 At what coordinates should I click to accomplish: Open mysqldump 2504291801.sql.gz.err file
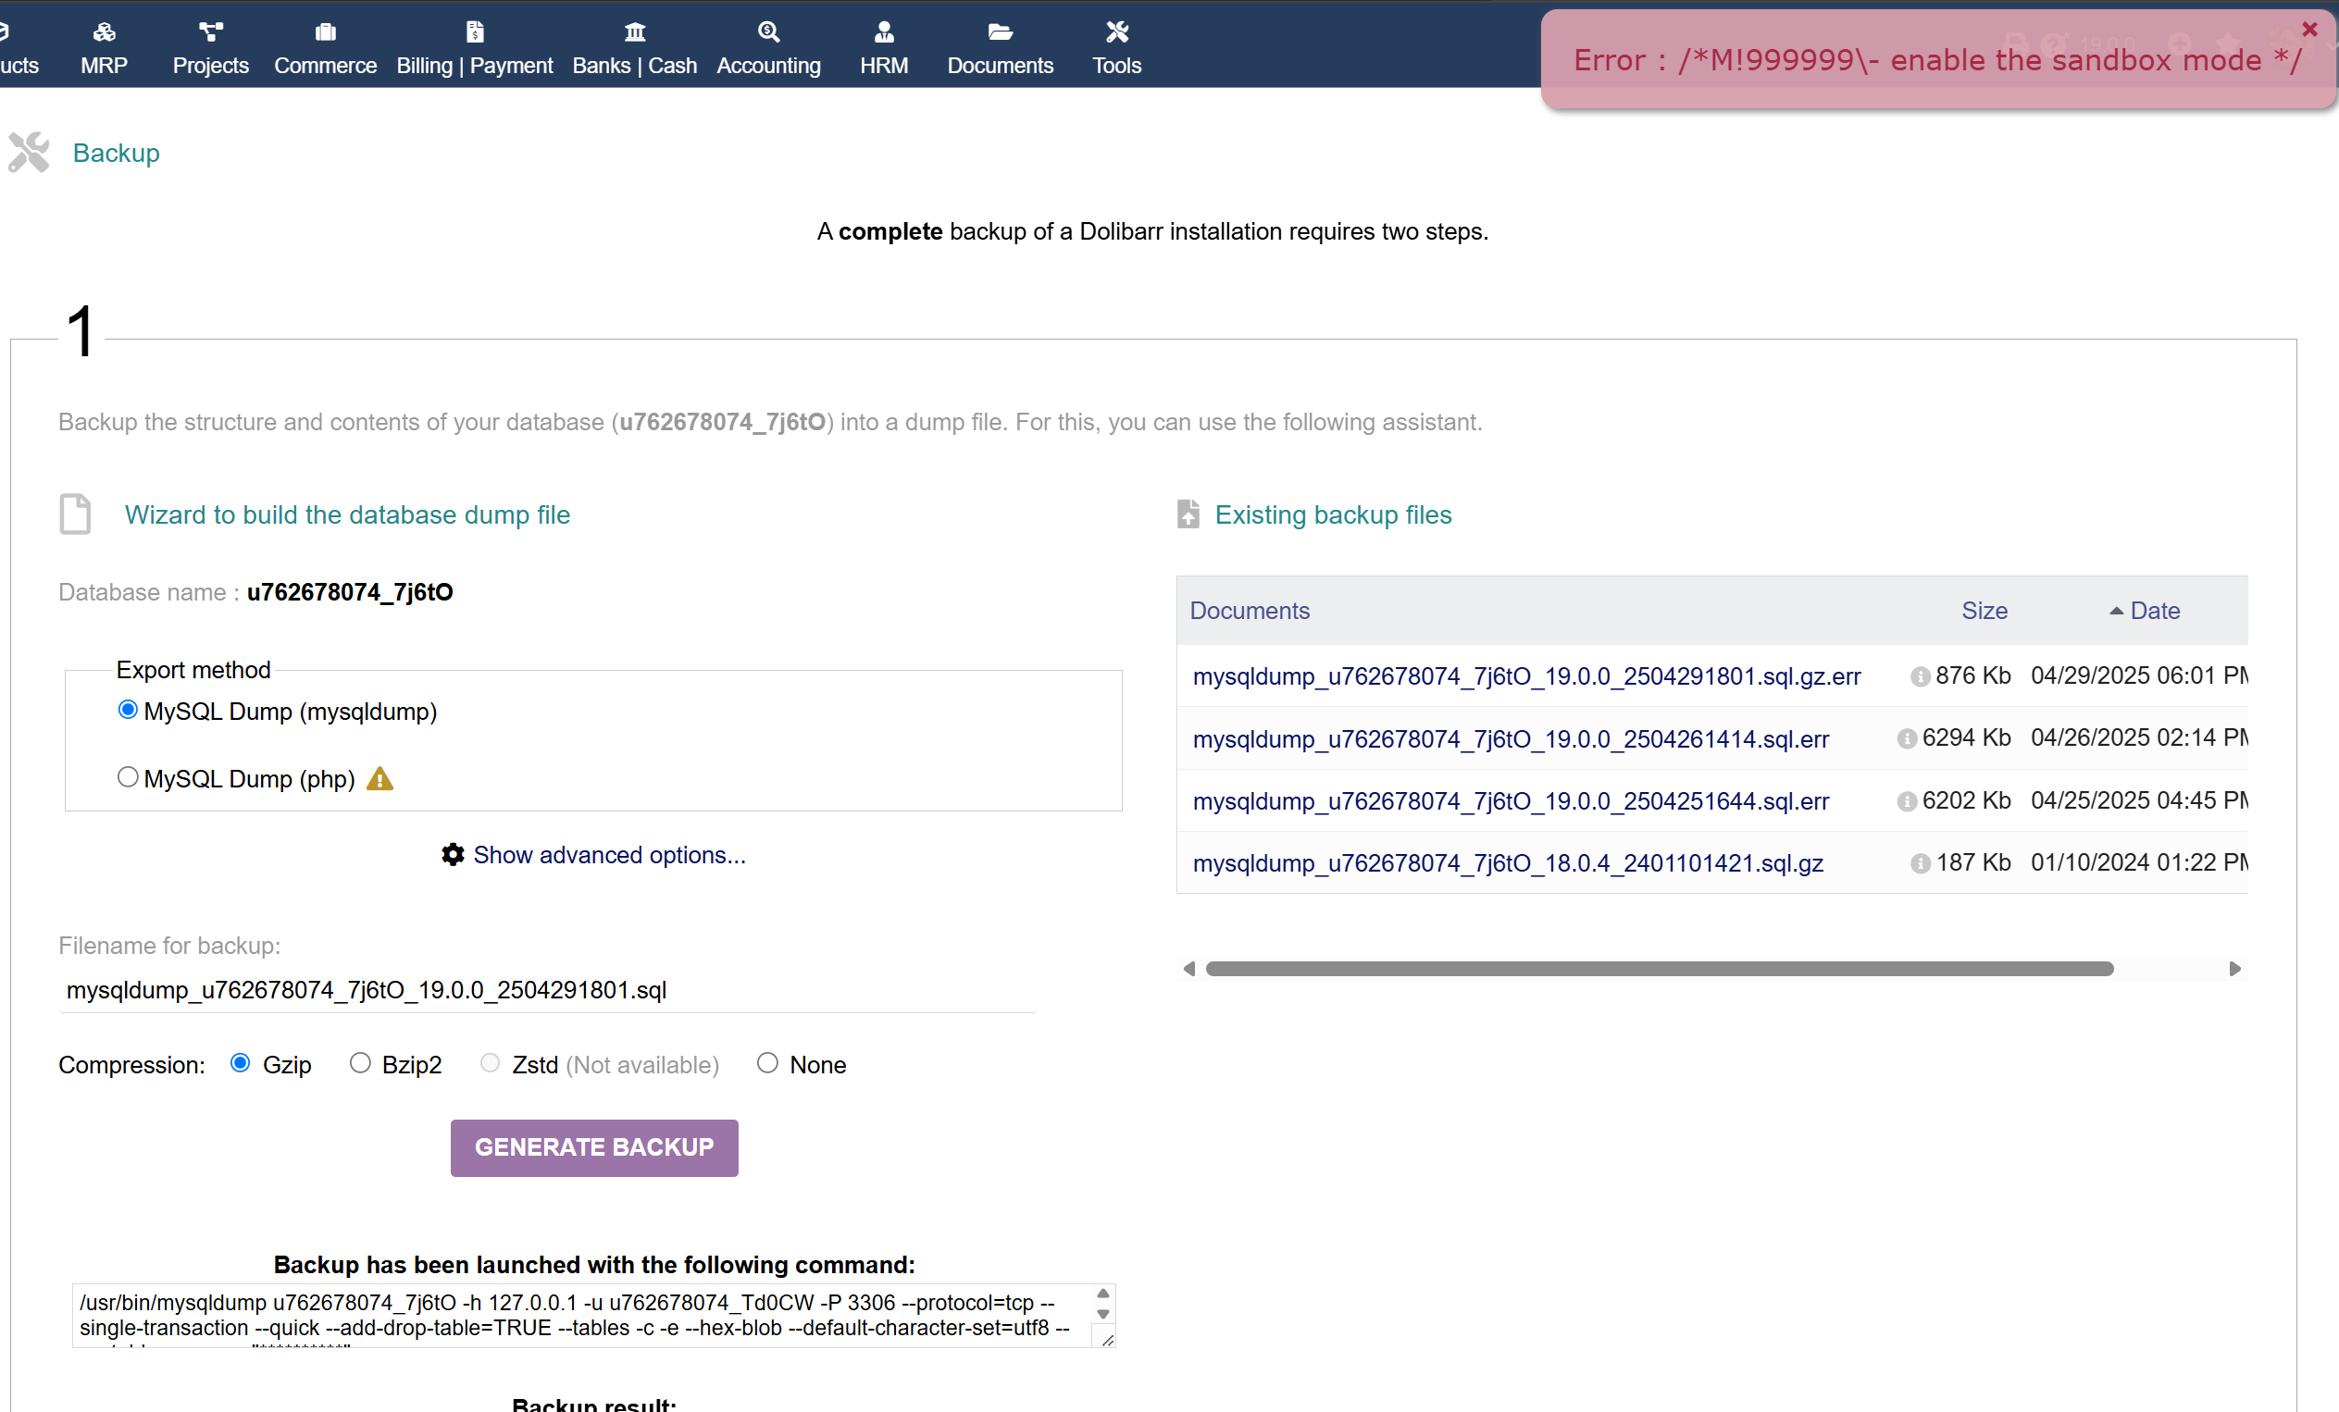point(1526,676)
